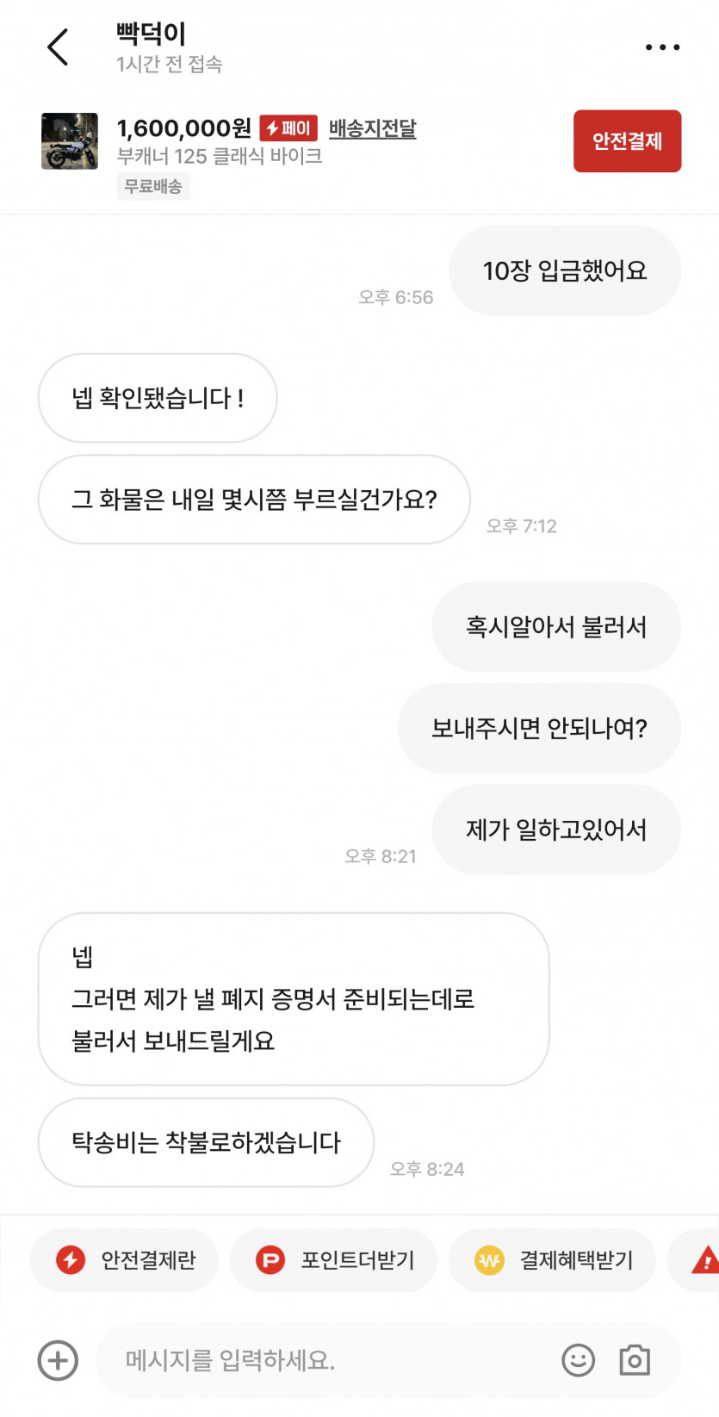Tap the red lightning 안전결제란 icon
The width and height of the screenshot is (719, 1417).
click(x=71, y=1260)
